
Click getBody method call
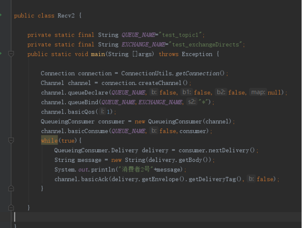tap(190, 160)
